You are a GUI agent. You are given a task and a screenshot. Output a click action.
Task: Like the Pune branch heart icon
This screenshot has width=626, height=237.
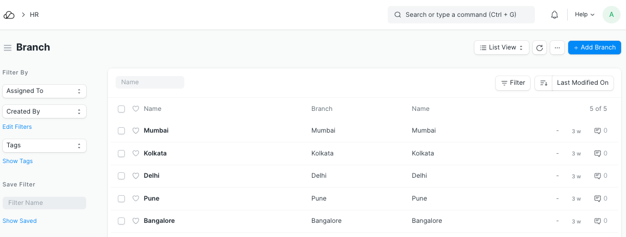[x=136, y=198]
